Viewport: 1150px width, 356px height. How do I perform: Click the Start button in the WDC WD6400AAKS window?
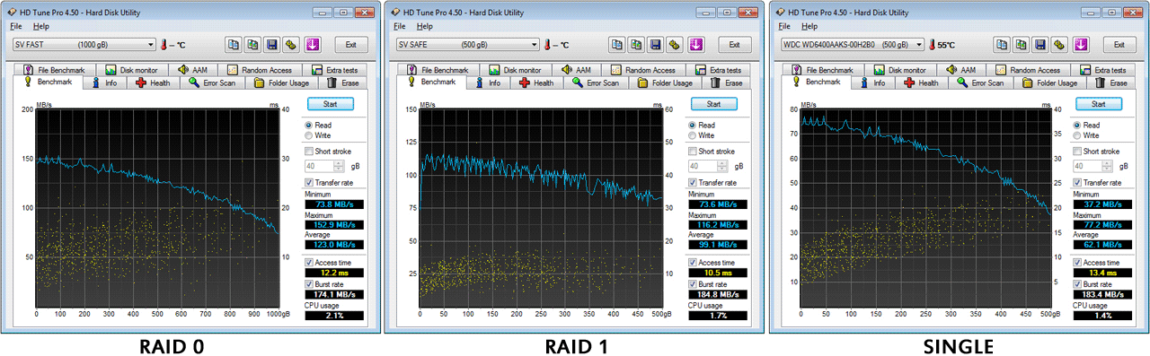(1098, 104)
